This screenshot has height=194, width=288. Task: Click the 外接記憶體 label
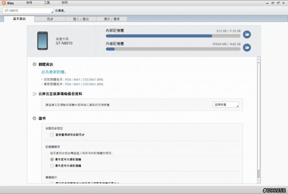115,44
